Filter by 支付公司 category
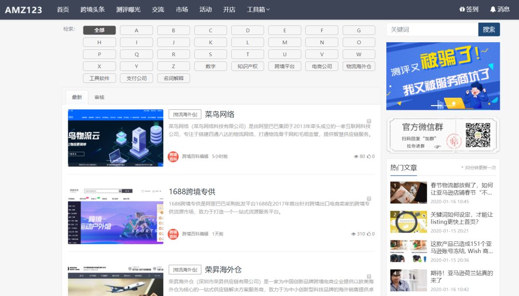Screen dimensions: 519x296 coord(136,78)
